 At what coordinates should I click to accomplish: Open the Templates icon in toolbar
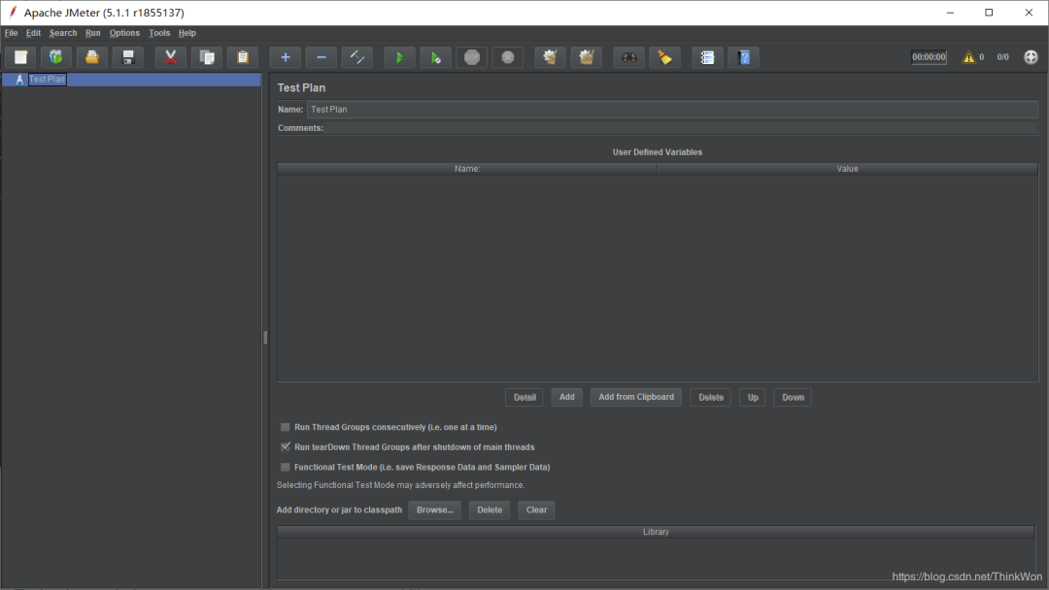coord(56,57)
